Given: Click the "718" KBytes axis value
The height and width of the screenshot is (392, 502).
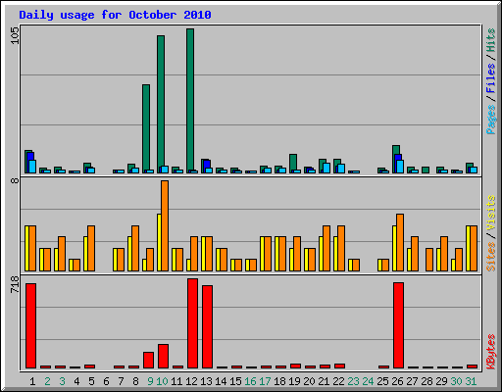Looking at the screenshot, I should 15,284.
